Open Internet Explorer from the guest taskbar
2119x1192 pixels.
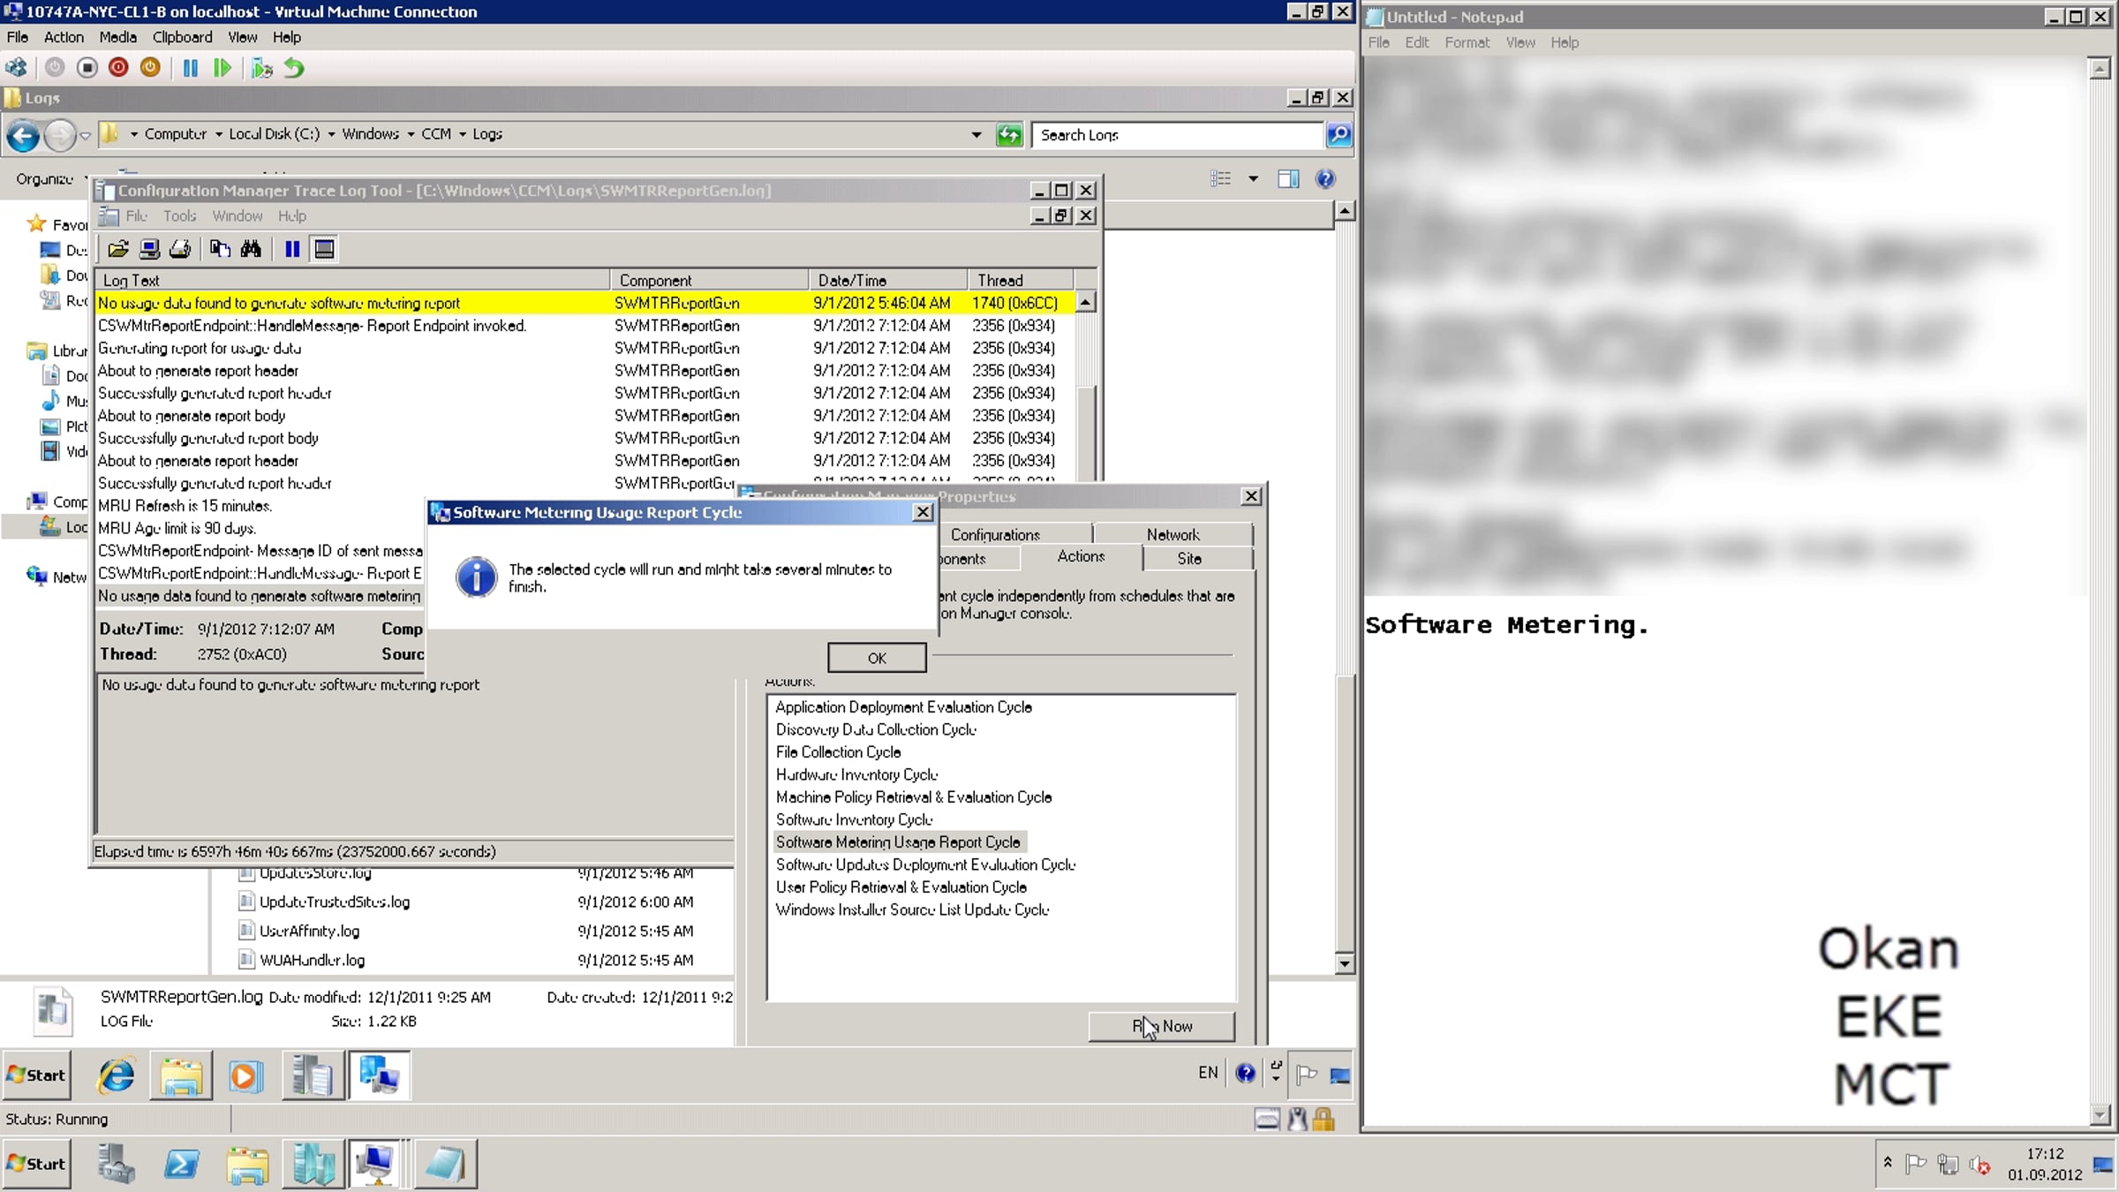click(x=117, y=1075)
